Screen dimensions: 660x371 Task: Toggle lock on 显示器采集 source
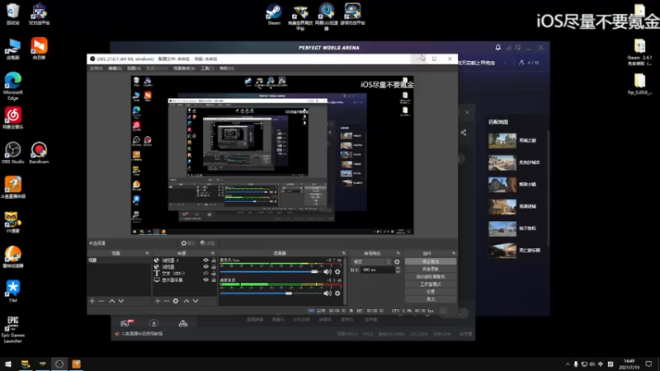[x=214, y=279]
